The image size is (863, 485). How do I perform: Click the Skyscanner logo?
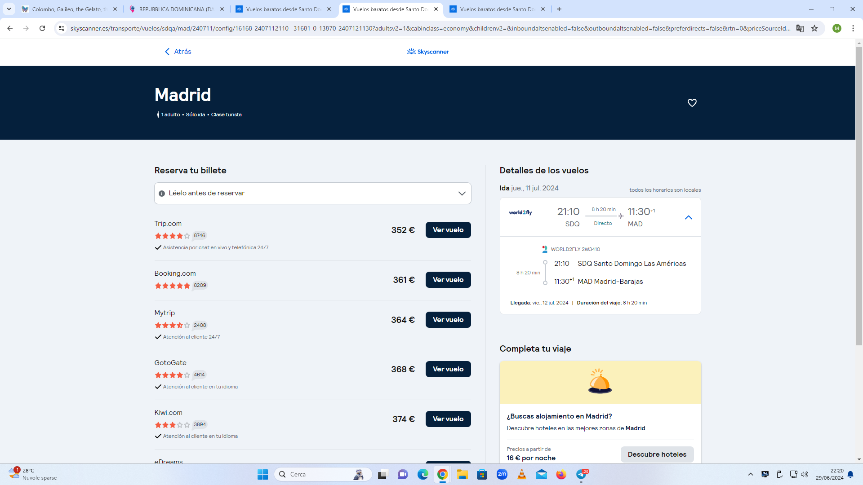(427, 52)
